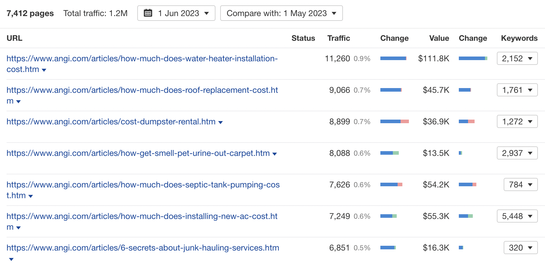
Task: Open the pet urine carpet article link
Action: point(138,153)
